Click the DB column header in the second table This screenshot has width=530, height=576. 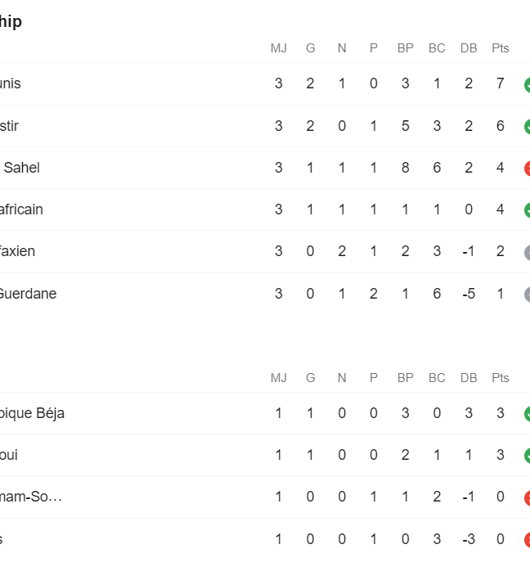[x=469, y=378]
